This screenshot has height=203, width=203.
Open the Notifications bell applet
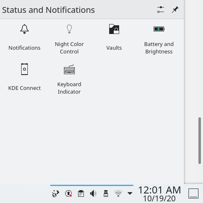pyautogui.click(x=24, y=29)
